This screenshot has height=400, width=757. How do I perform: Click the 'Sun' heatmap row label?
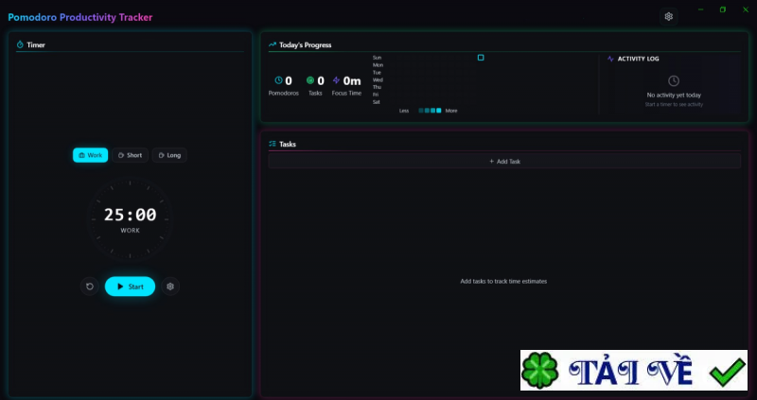coord(377,58)
